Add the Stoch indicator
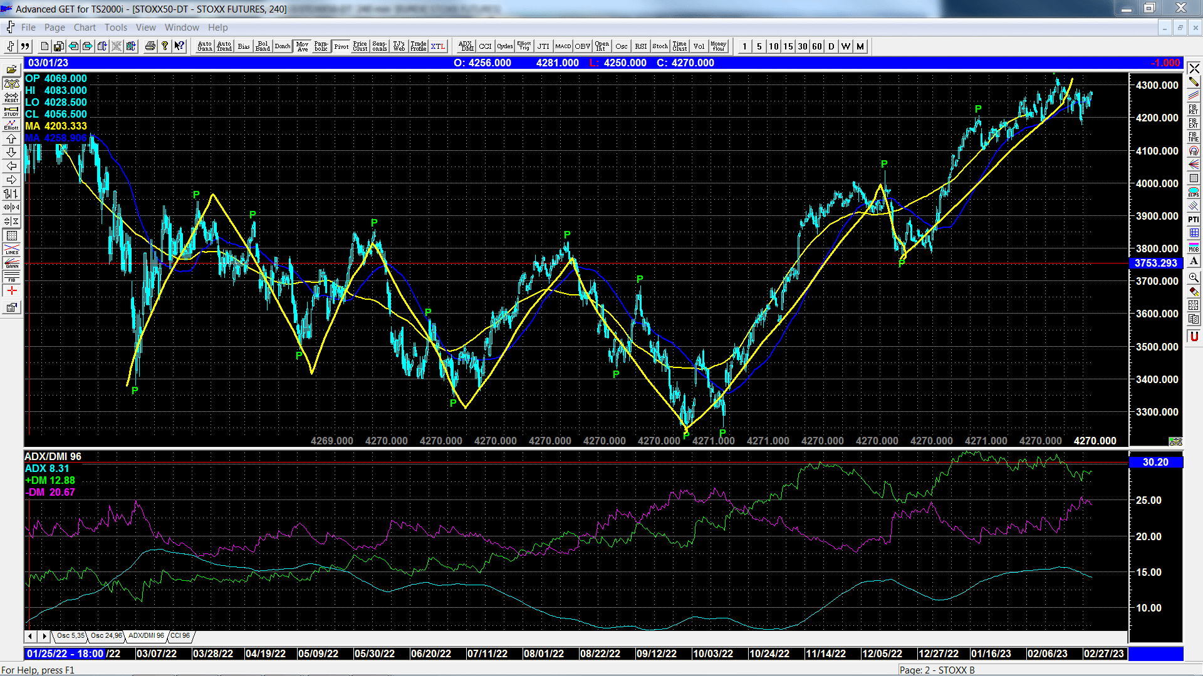 point(660,46)
